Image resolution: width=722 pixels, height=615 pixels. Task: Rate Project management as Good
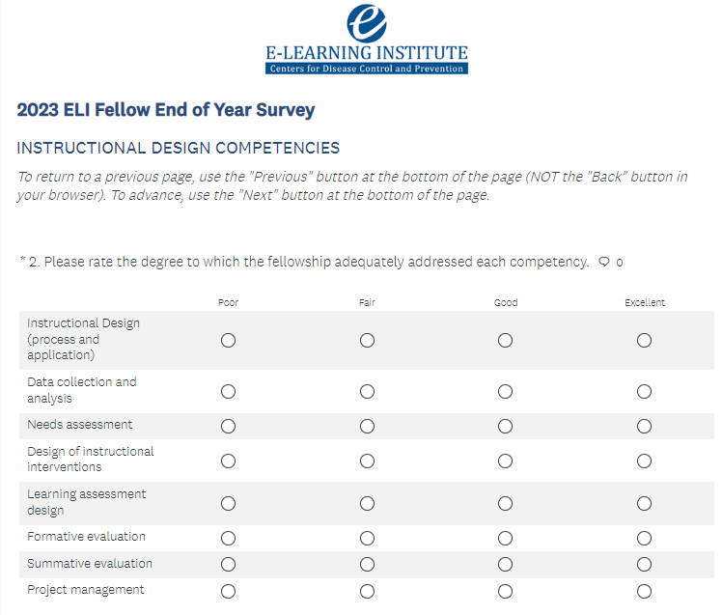click(x=505, y=591)
